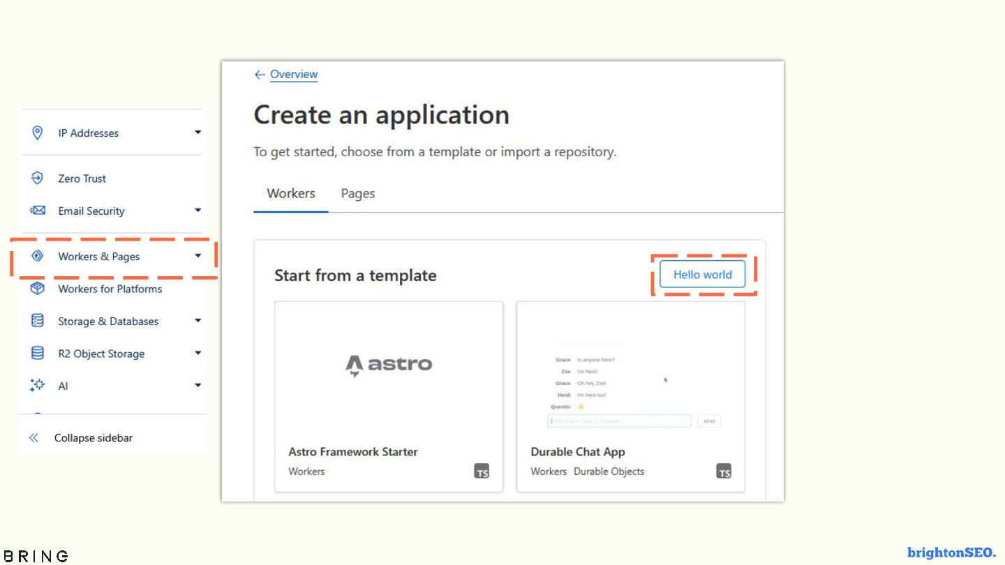The image size is (1005, 565).
Task: Expand the IP Addresses dropdown arrow
Action: pyautogui.click(x=198, y=132)
